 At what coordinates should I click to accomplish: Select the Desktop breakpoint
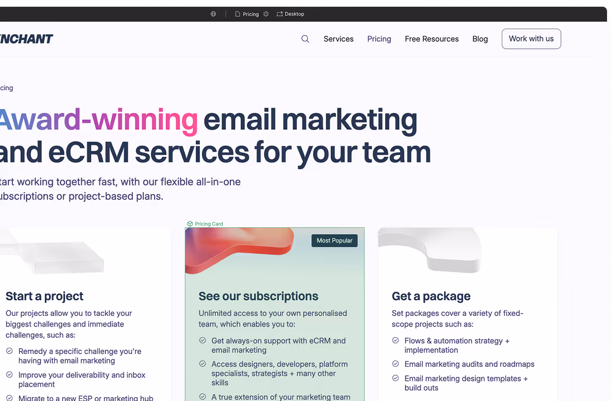pyautogui.click(x=290, y=14)
